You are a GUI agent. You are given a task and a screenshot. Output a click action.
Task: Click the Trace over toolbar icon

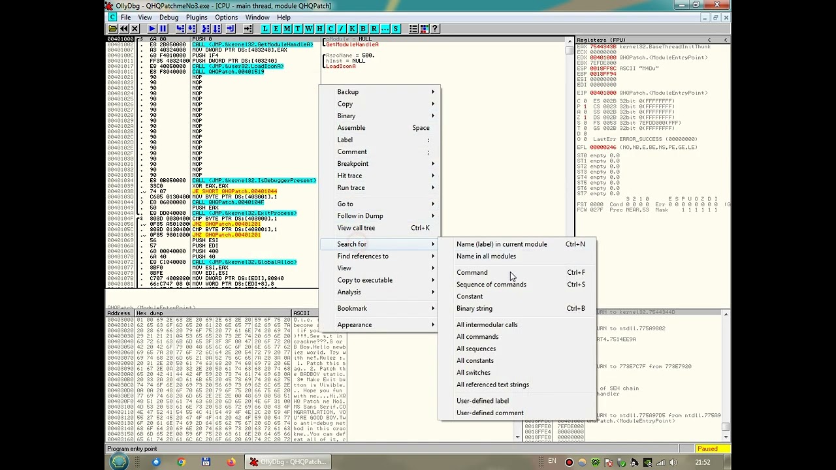tap(217, 29)
